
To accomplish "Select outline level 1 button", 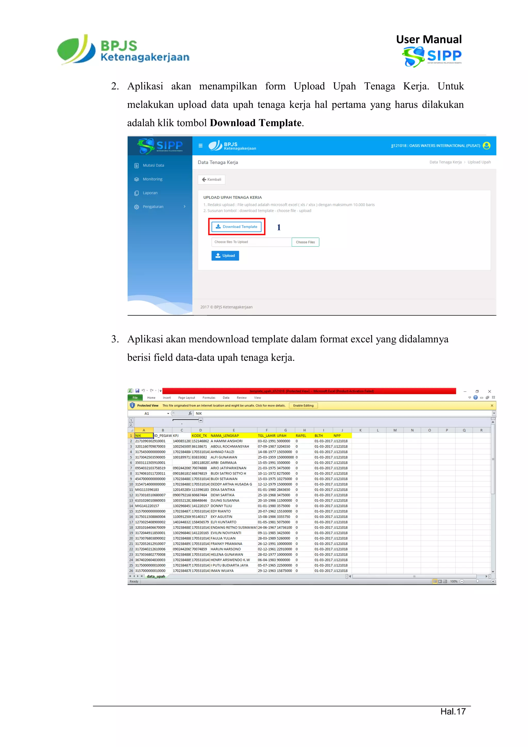I will point(131,420).
